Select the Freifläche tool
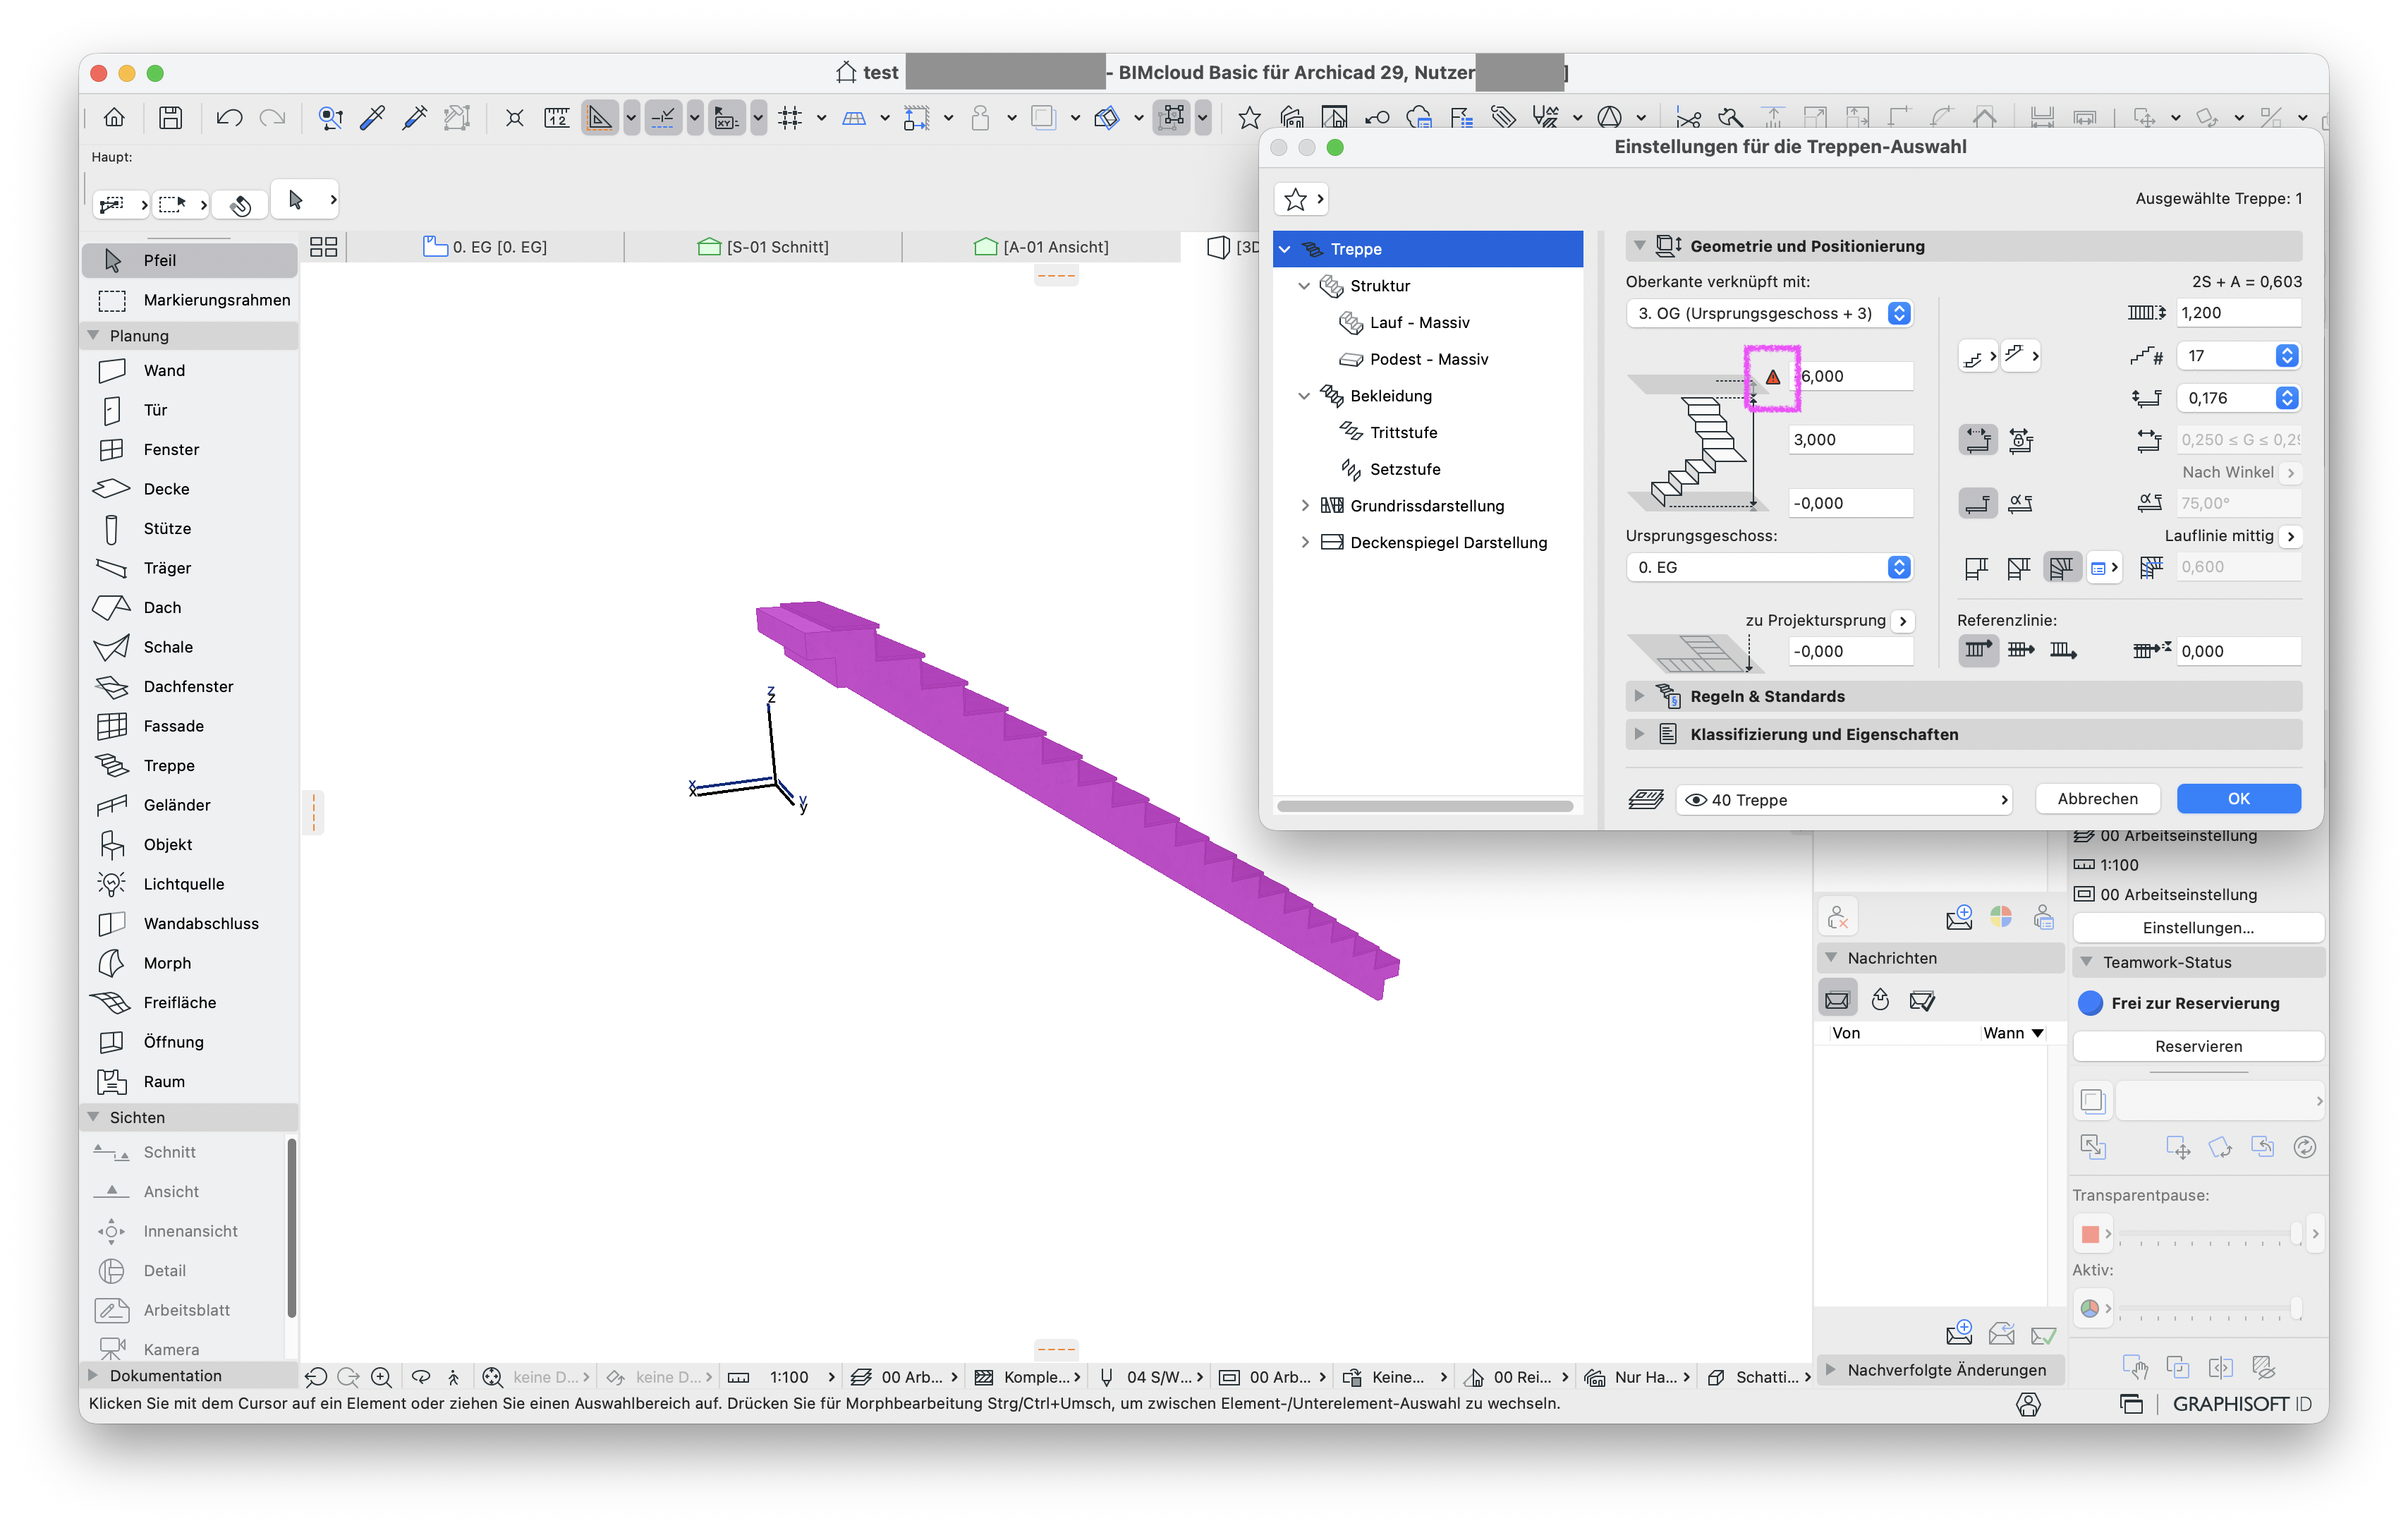Image resolution: width=2408 pixels, height=1528 pixels. pos(190,1003)
